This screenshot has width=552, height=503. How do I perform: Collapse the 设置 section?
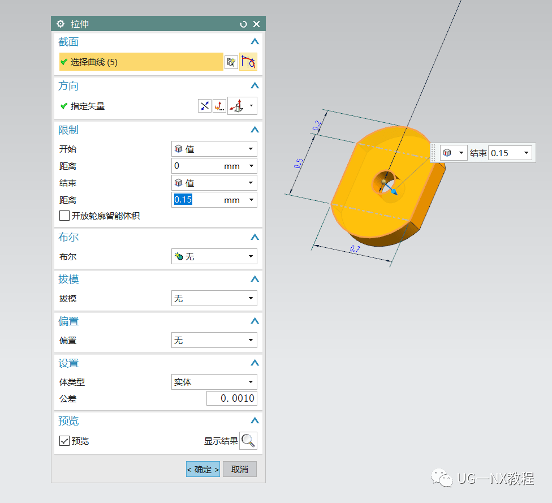tap(255, 363)
